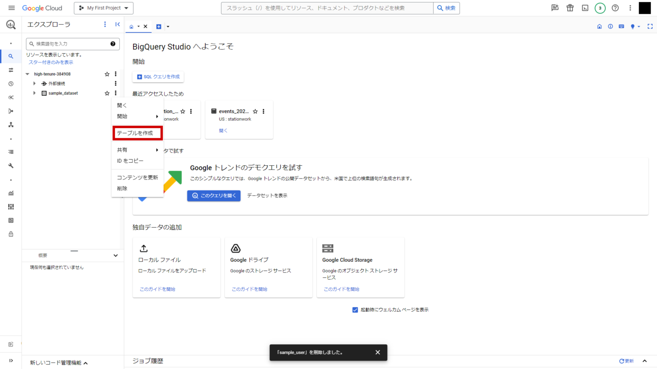Enable 起動時にウェルカムページを表示 checkbox
657x369 pixels.
coord(355,310)
